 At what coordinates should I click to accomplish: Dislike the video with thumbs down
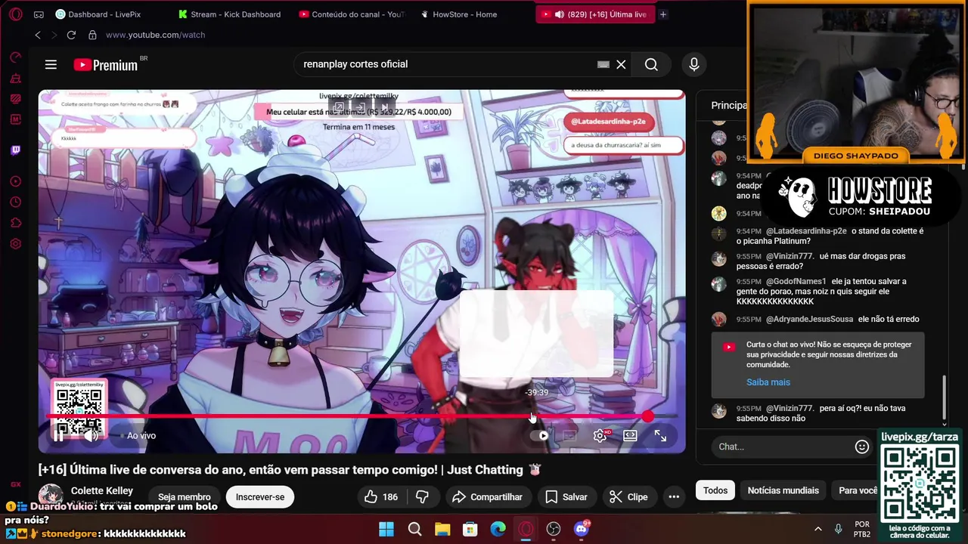tap(423, 496)
